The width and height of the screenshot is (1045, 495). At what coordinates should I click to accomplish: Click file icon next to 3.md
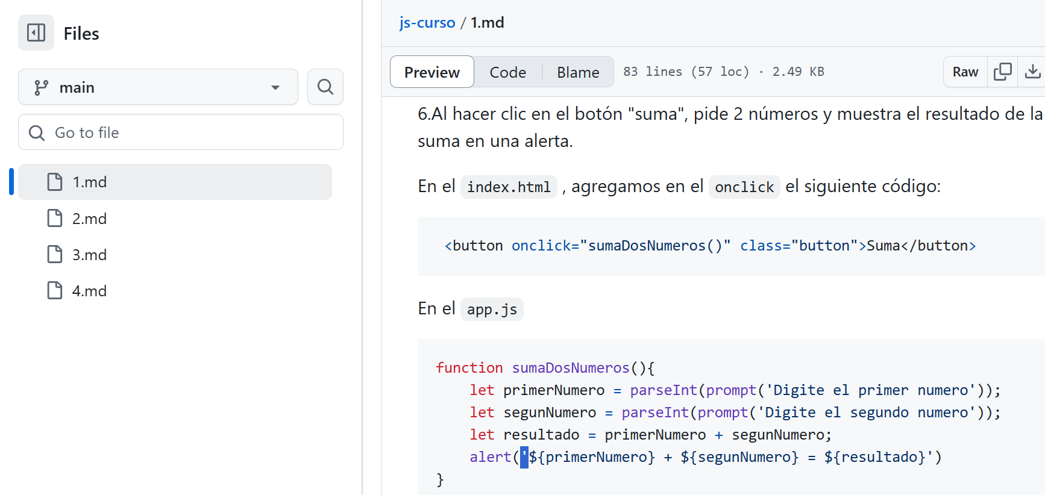tap(55, 254)
